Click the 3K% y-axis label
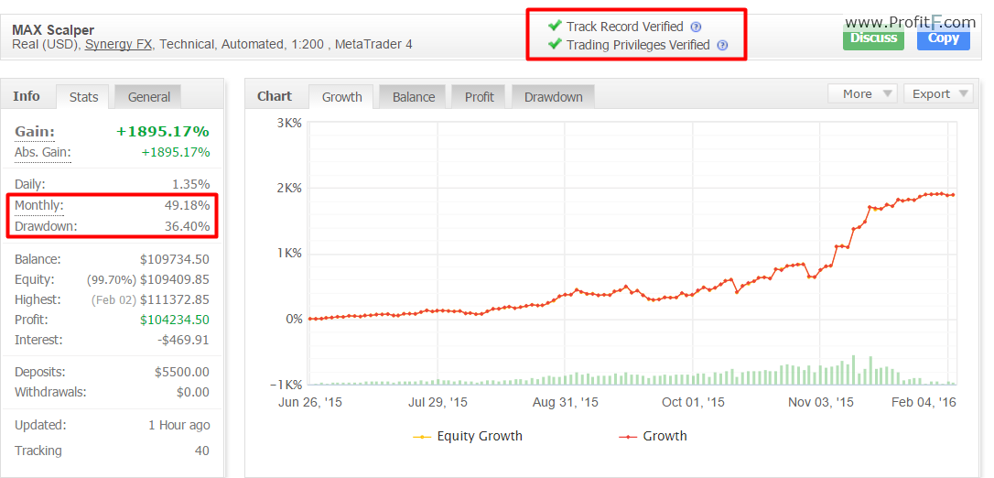The image size is (994, 478). pos(289,123)
